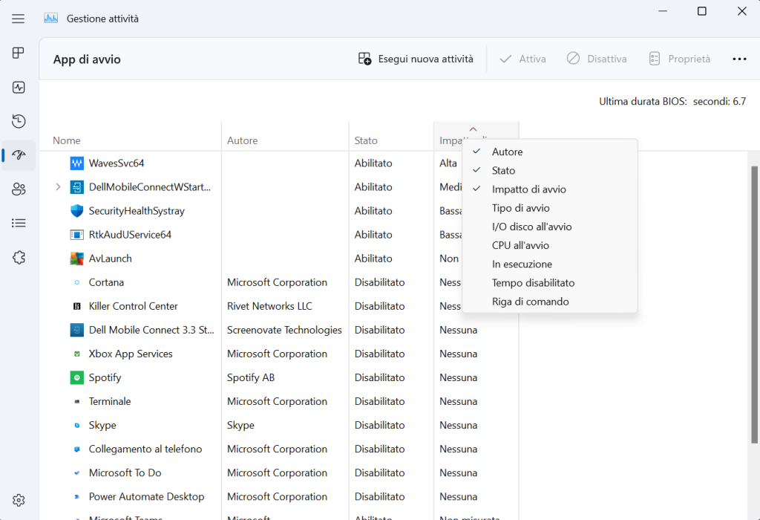Click the Spotify app icon
This screenshot has height=520, width=760.
point(76,377)
